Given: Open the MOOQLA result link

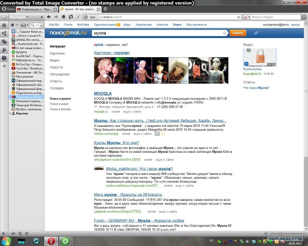Looking at the screenshot, I should click(x=103, y=94).
